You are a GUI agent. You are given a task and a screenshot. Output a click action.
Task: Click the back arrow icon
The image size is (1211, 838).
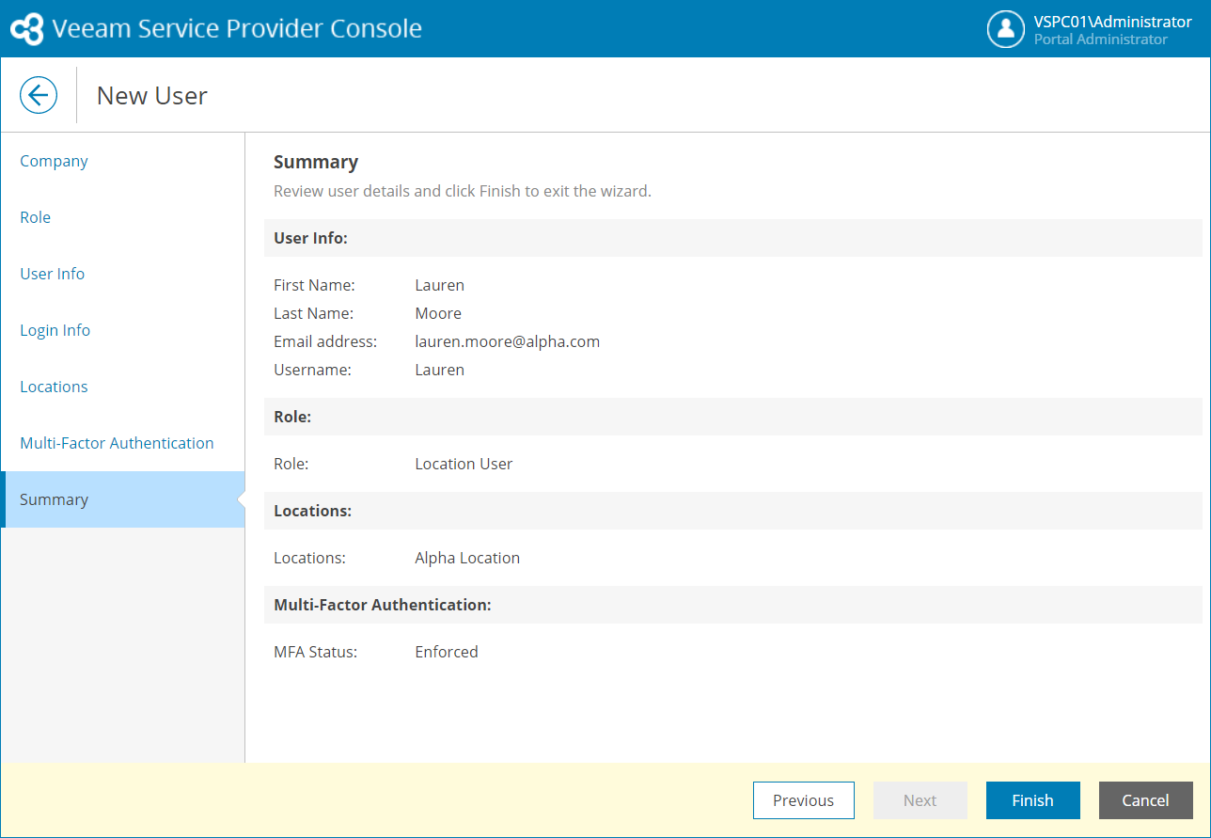coord(39,95)
